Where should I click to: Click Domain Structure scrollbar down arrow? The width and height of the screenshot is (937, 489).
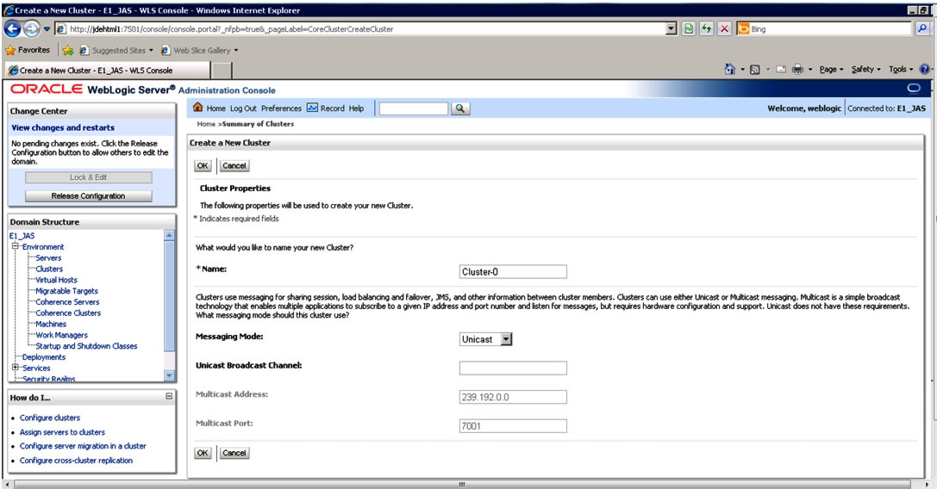169,375
